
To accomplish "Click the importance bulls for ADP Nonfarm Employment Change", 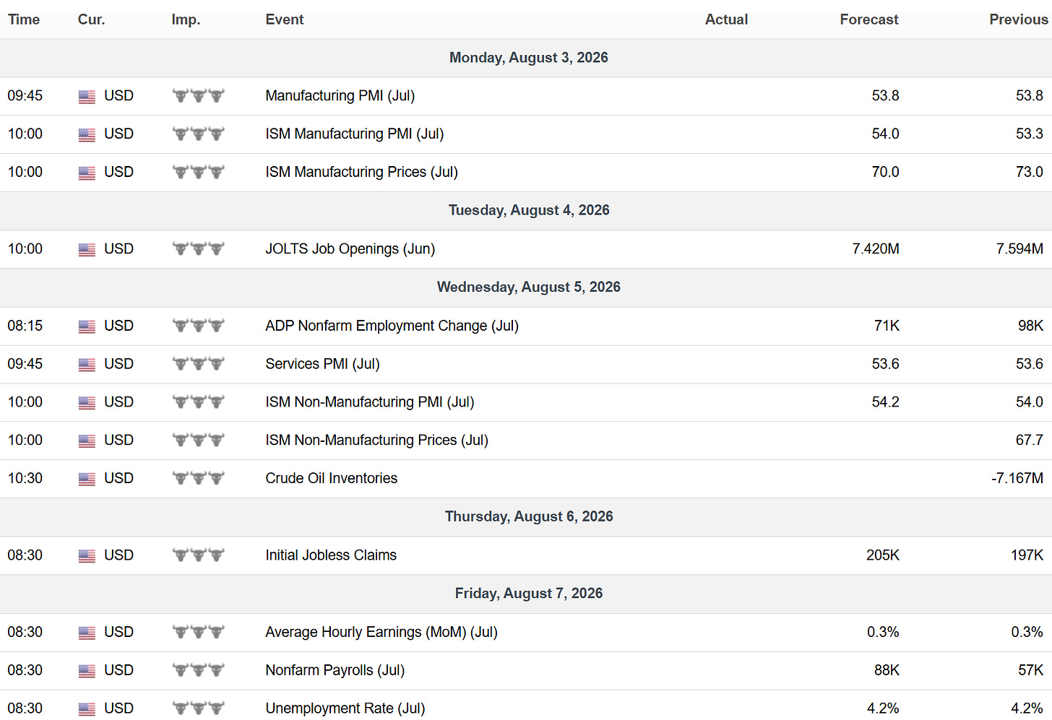I will pyautogui.click(x=198, y=326).
